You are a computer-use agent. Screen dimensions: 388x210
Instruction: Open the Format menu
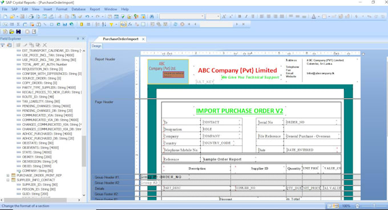coord(62,9)
